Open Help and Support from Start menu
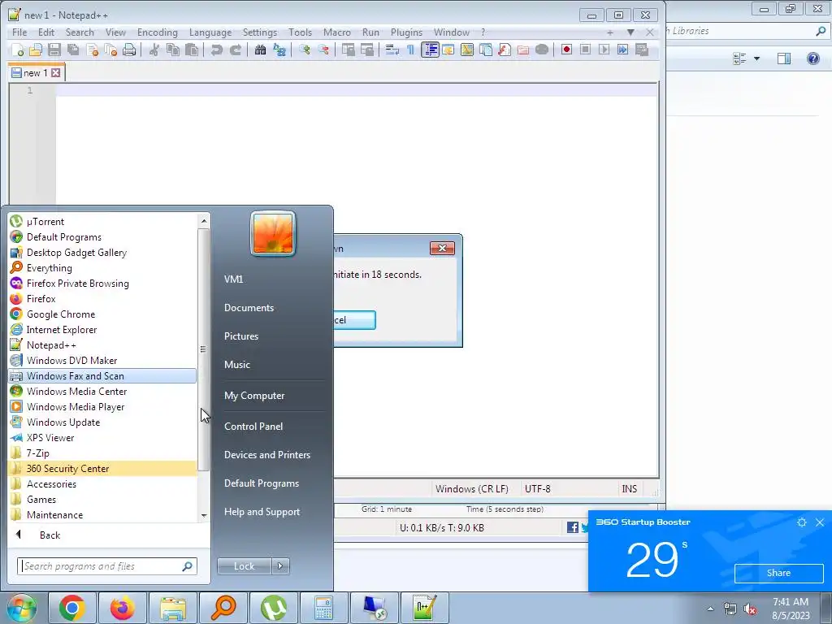Image resolution: width=832 pixels, height=624 pixels. click(262, 512)
